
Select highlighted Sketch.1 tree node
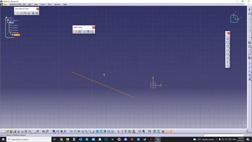17,35
